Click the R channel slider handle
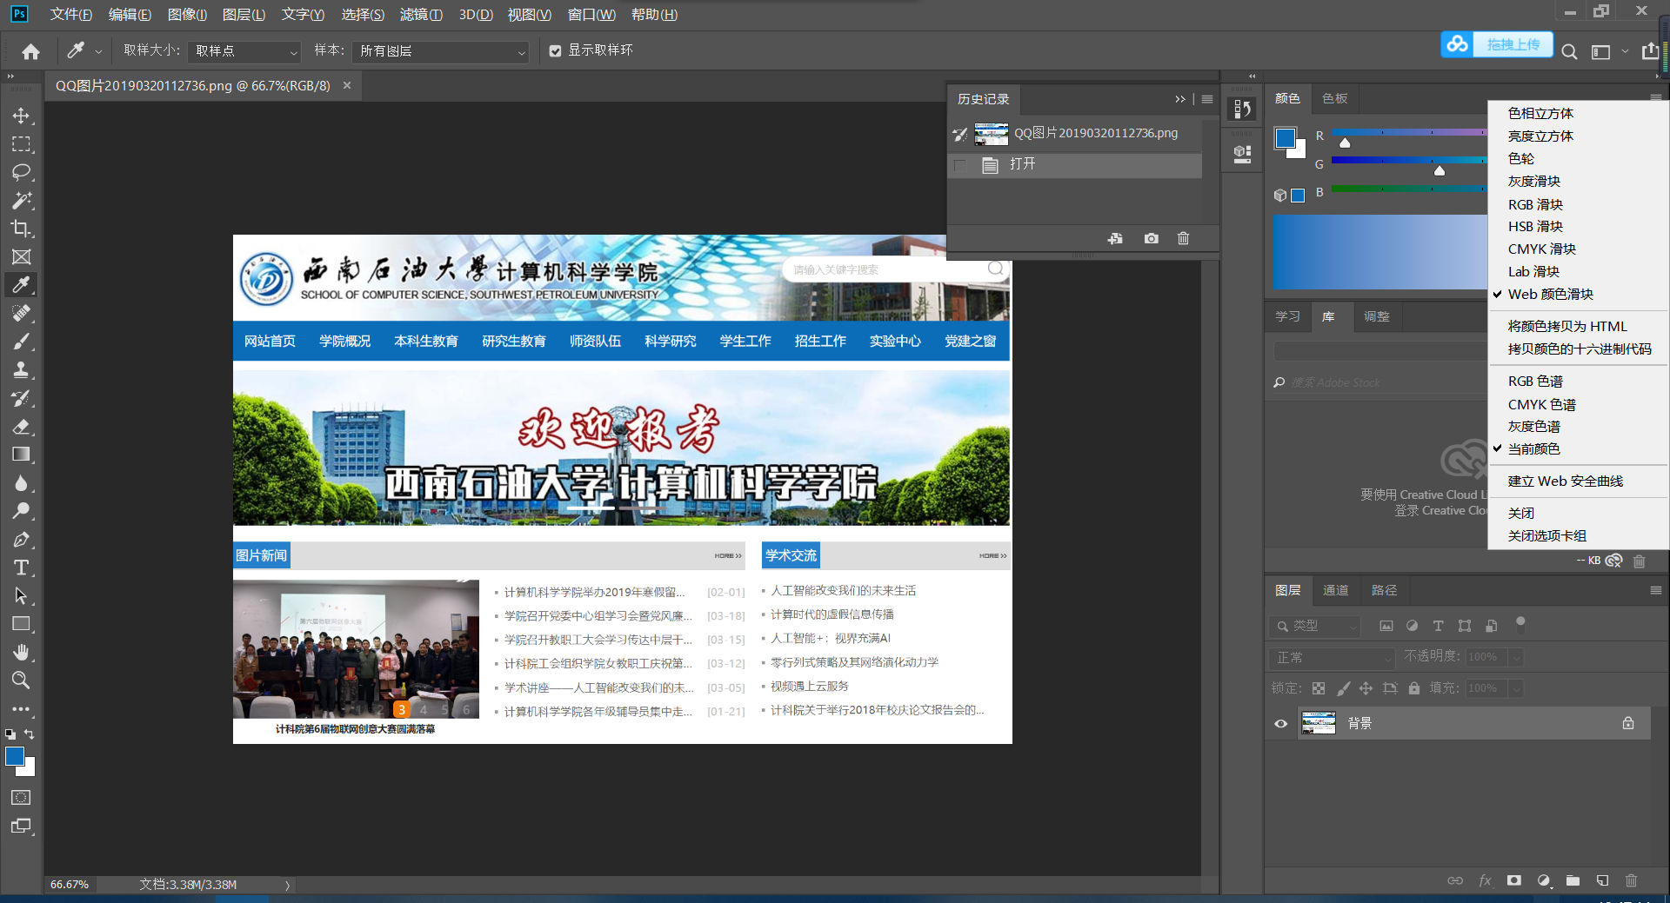 [1345, 143]
